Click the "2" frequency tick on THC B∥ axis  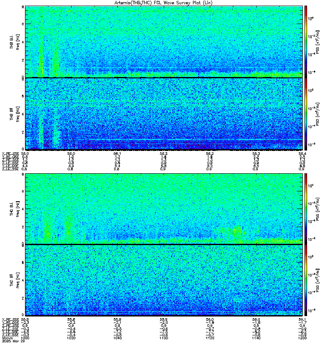tap(23, 298)
